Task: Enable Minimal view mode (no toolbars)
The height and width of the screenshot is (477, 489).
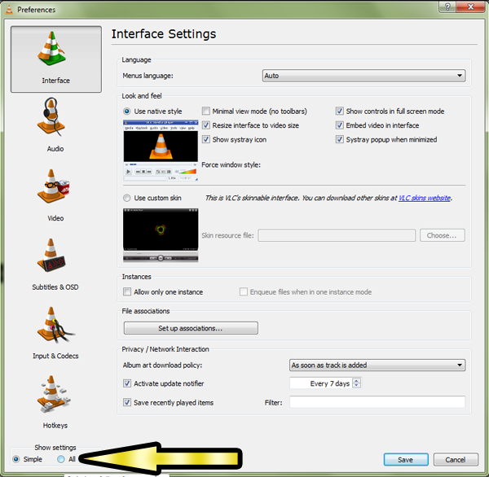Action: click(206, 112)
